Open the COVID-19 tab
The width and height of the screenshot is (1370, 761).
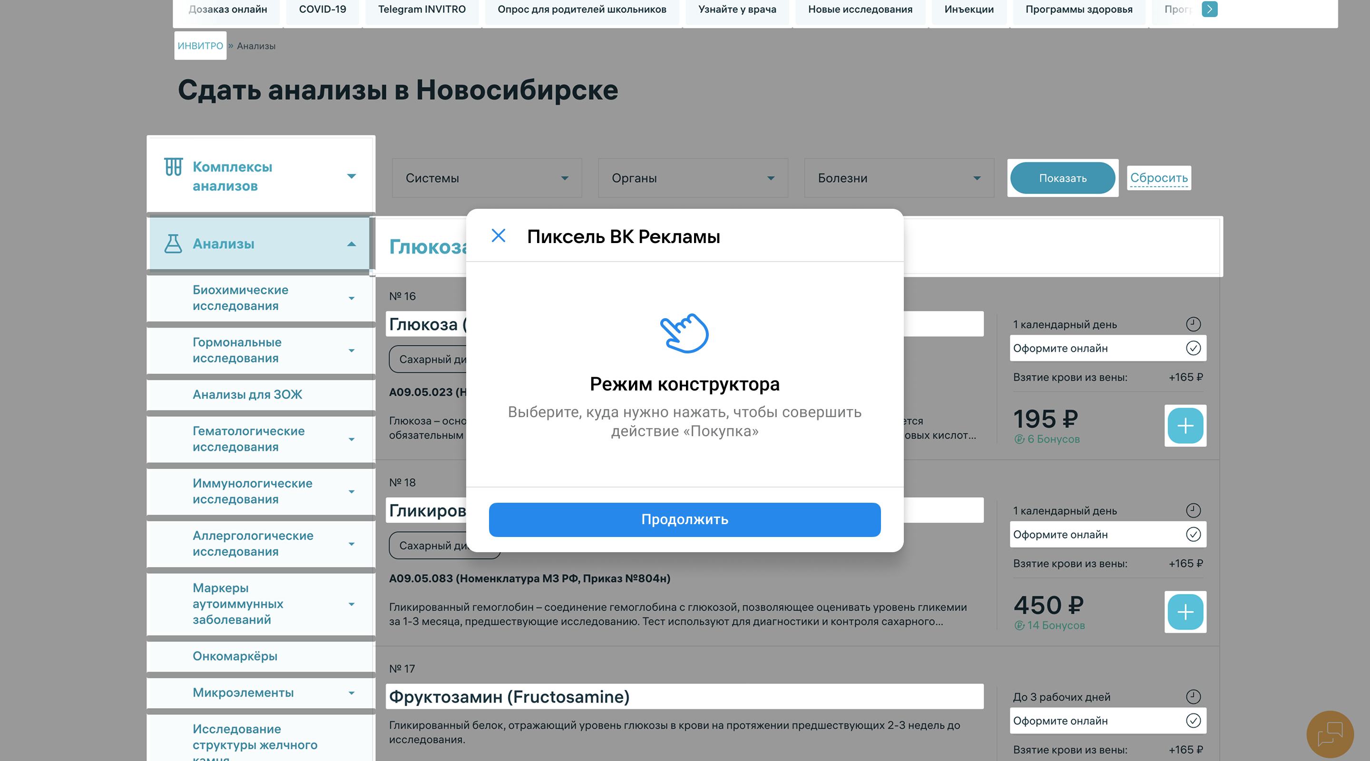(x=323, y=10)
